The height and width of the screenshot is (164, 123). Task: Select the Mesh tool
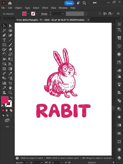(x=4, y=69)
